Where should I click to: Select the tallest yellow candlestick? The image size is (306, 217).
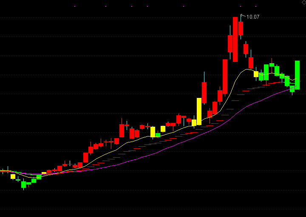click(199, 111)
